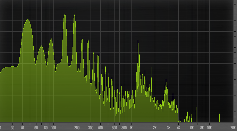Click the 1K frequency axis label

131,128
